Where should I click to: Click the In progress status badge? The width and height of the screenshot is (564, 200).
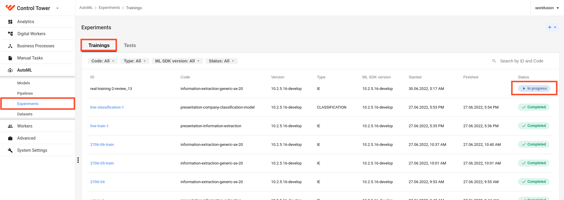[534, 88]
